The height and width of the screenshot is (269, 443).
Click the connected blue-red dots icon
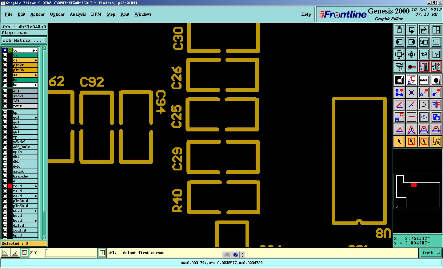(x=399, y=92)
